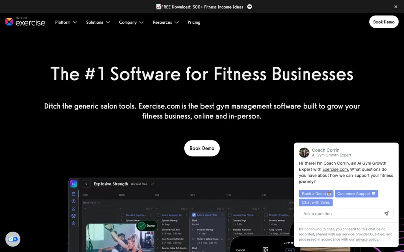404x252 pixels.
Task: Add a workout with Day 4 plus icon
Action: 228,209
